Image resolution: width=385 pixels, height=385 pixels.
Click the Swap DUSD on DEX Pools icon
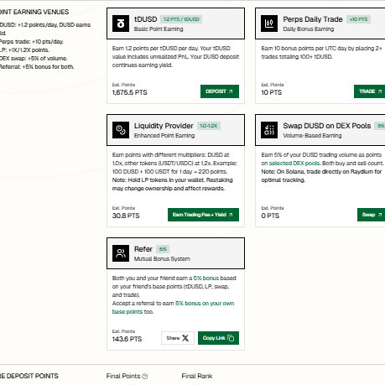point(269,130)
